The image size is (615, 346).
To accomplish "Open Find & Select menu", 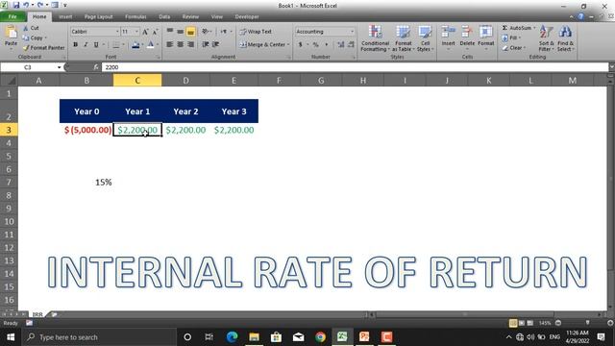I will (565, 38).
